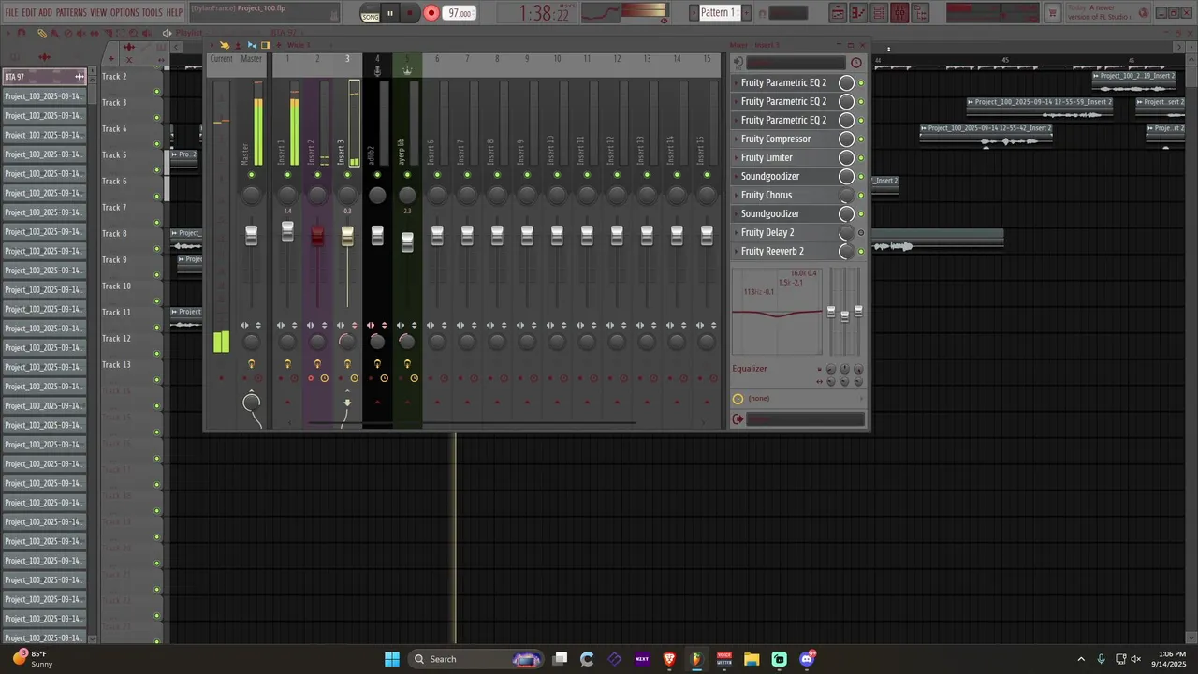Screen dimensions: 1198x674
Task: Disable the Fruity Compressor effect LED
Action: (861, 139)
